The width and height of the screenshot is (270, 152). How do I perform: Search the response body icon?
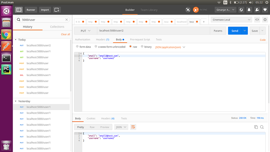click(262, 127)
